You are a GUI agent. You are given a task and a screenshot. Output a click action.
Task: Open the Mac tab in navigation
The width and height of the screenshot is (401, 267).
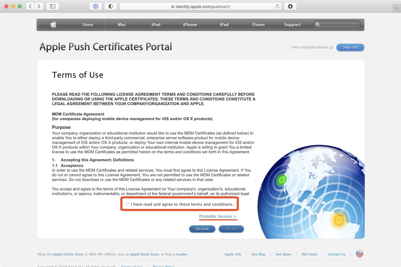[x=122, y=25]
